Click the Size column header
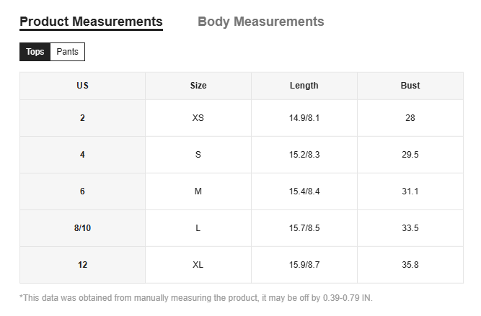Image resolution: width=481 pixels, height=316 pixels. (198, 86)
